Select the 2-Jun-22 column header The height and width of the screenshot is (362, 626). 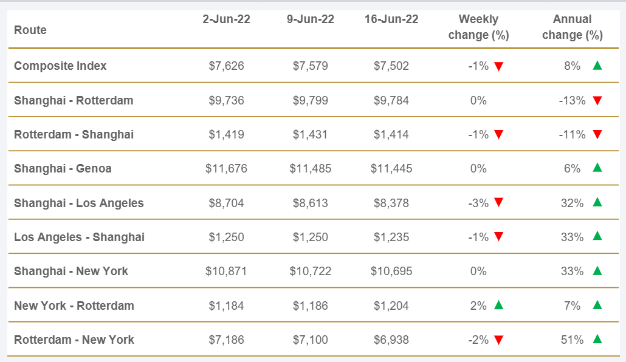pos(226,19)
